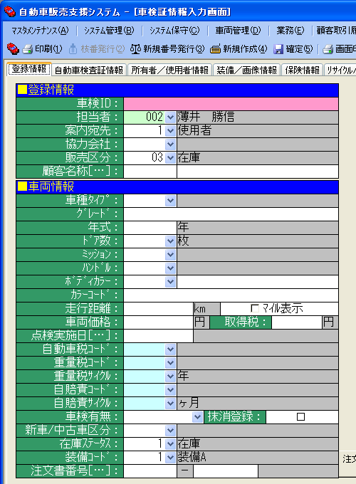This screenshot has height=484, width=356.
Task: Expand the ミッション dropdown
Action: (x=170, y=255)
